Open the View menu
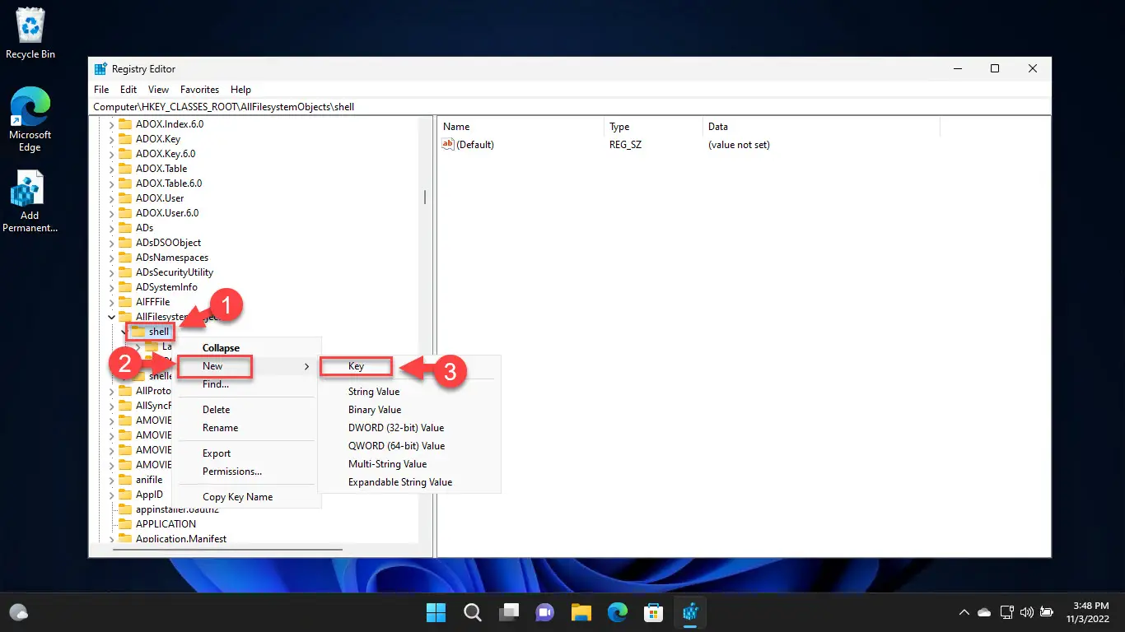Viewport: 1125px width, 632px height. click(158, 90)
